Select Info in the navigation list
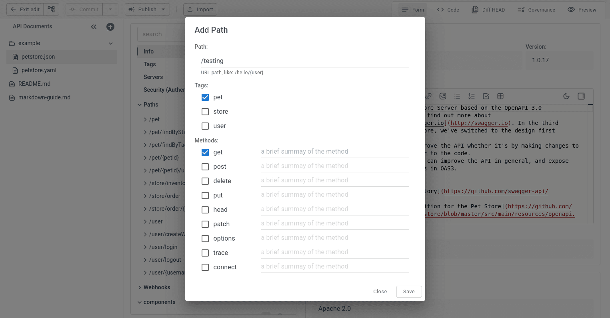 pyautogui.click(x=161, y=51)
